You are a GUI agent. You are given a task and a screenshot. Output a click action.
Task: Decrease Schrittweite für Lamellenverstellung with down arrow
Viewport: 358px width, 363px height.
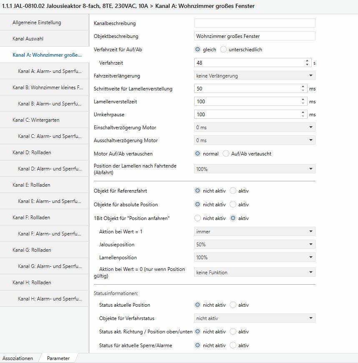point(303,90)
